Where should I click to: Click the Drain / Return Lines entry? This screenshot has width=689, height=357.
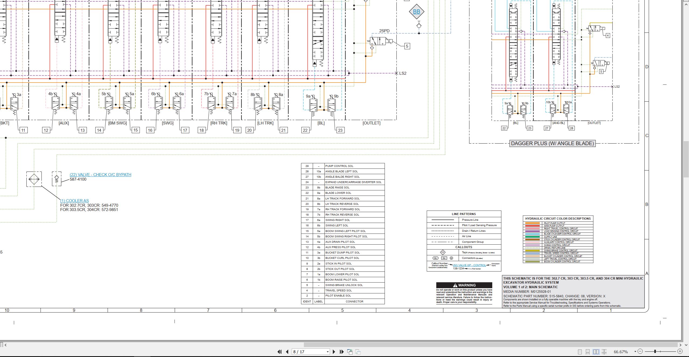click(x=474, y=231)
